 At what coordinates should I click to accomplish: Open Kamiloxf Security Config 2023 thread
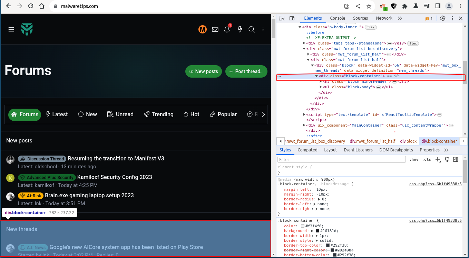(x=115, y=177)
